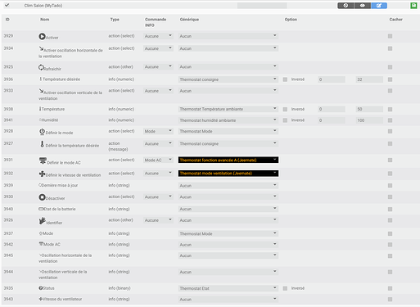Tick Inversé checkbox for Température row 3938
This screenshot has height=307, width=420.
(285, 109)
